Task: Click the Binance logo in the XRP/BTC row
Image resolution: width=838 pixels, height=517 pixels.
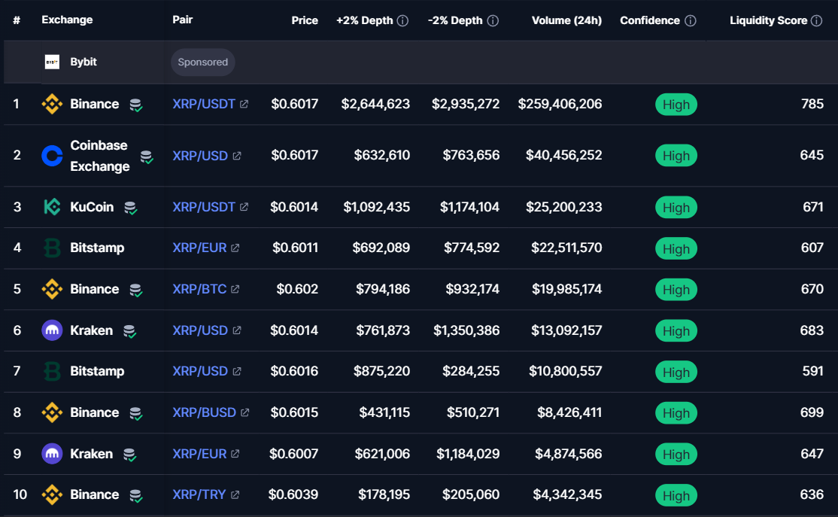Action: coord(52,289)
